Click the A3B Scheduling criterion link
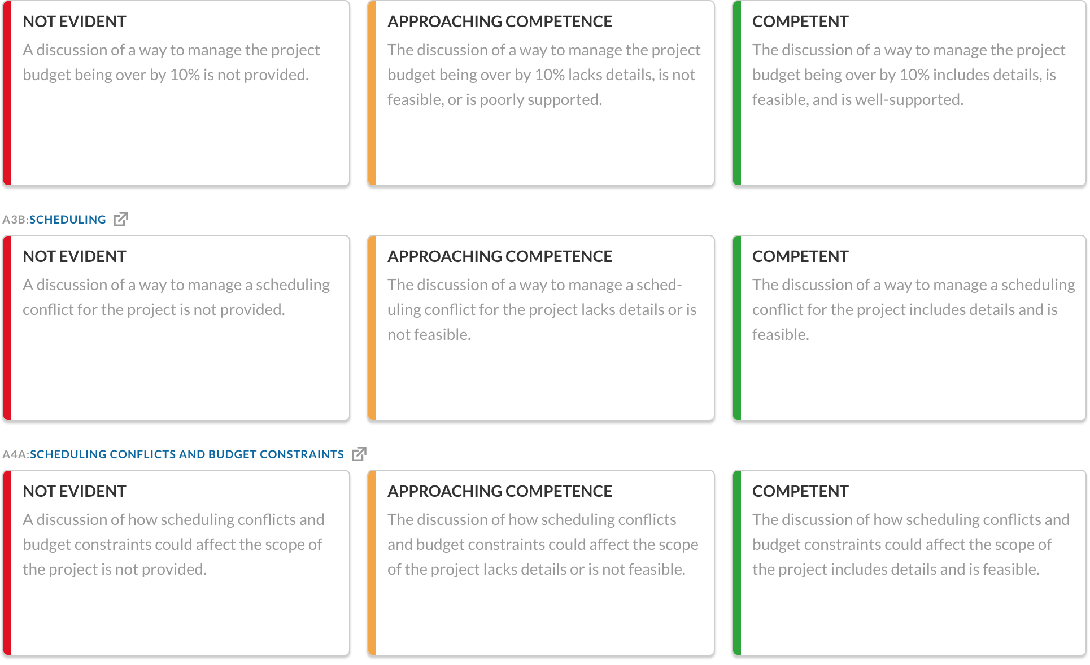 click(67, 220)
